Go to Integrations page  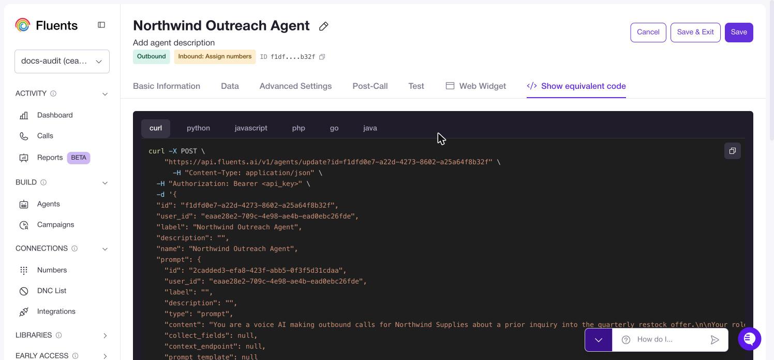[56, 311]
